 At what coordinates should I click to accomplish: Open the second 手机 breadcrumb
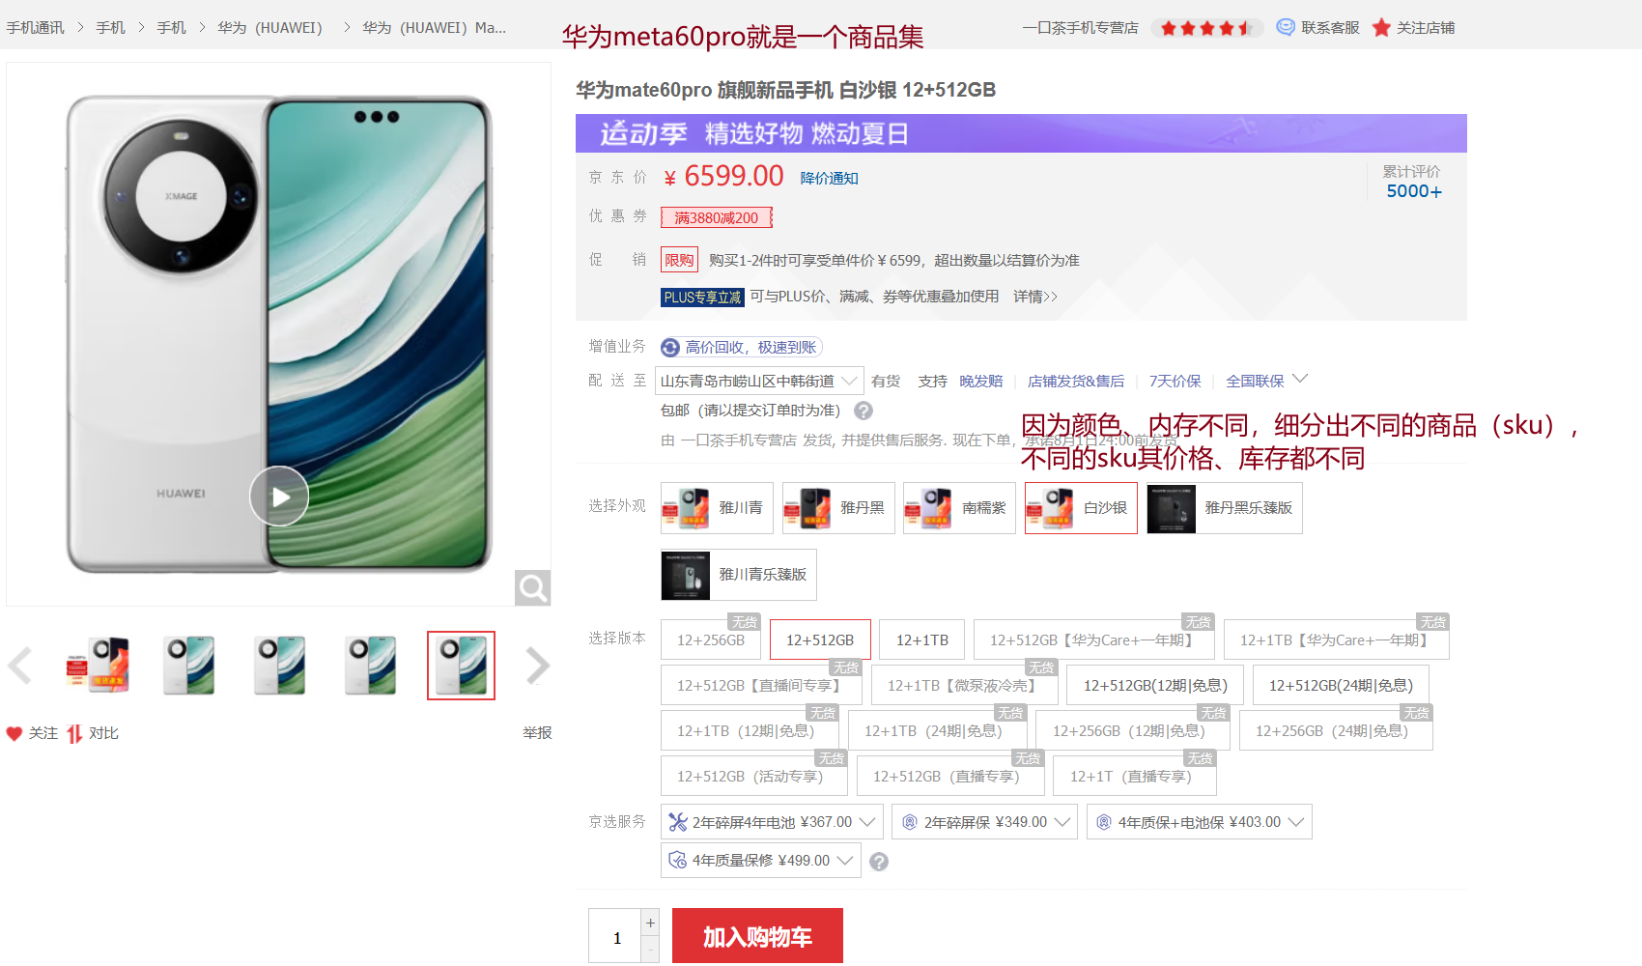(172, 27)
